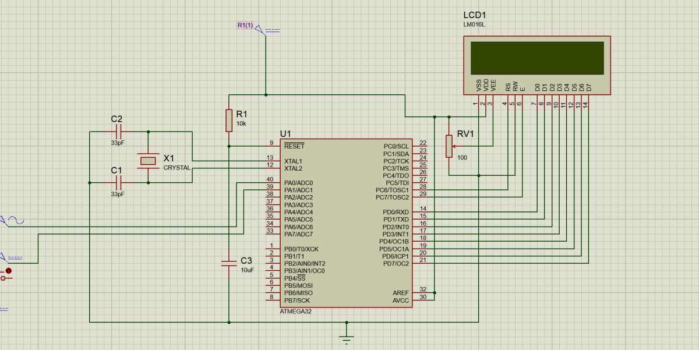Screen dimensions: 699x350
Task: Click the PA7/ADC7 pin label
Action: pyautogui.click(x=298, y=234)
